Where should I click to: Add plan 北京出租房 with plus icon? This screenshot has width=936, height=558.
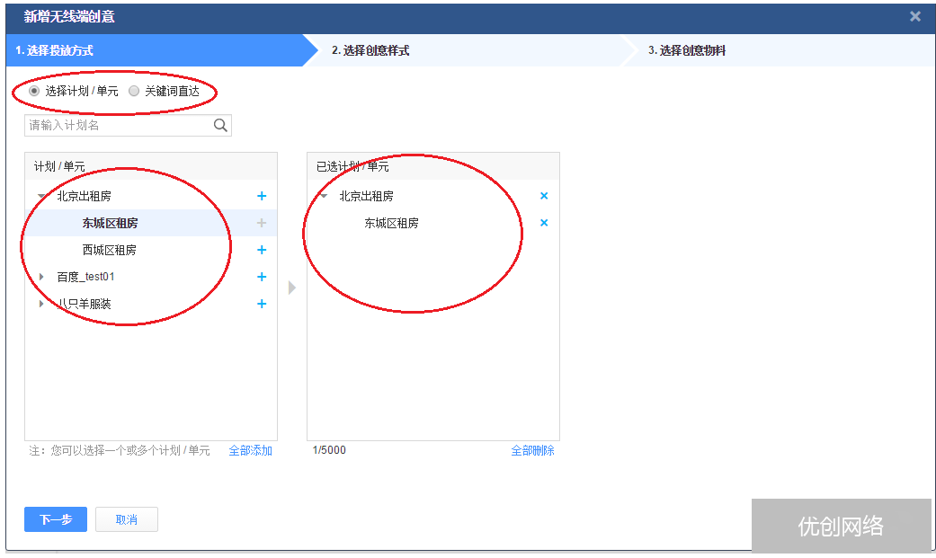click(262, 197)
